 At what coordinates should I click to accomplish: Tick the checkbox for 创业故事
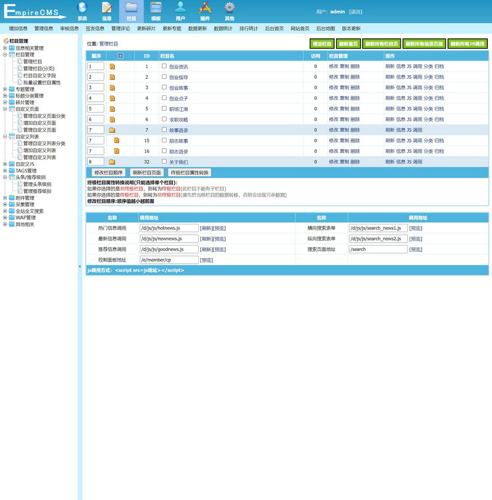[x=164, y=87]
